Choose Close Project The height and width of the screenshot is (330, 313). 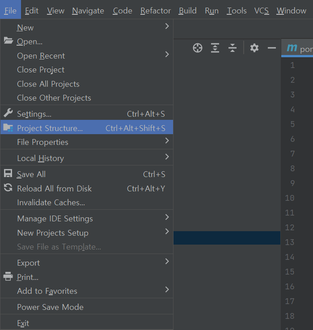point(87,70)
